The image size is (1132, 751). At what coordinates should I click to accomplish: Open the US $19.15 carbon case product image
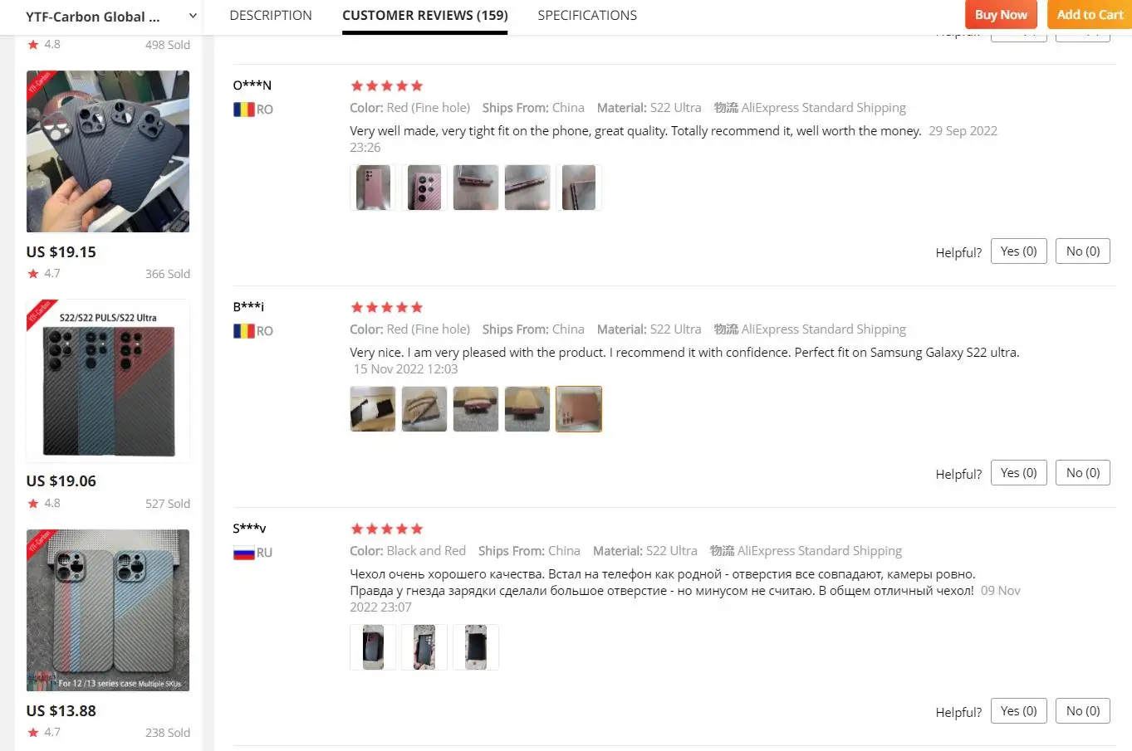[108, 151]
